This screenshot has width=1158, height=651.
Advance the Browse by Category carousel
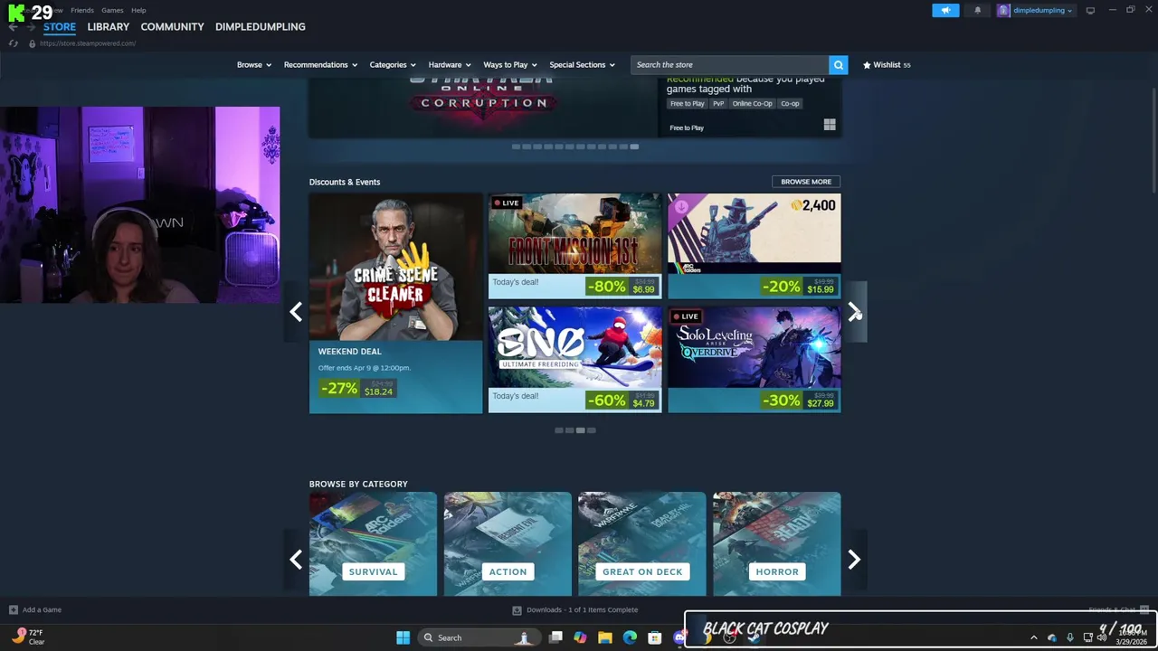pyautogui.click(x=854, y=560)
